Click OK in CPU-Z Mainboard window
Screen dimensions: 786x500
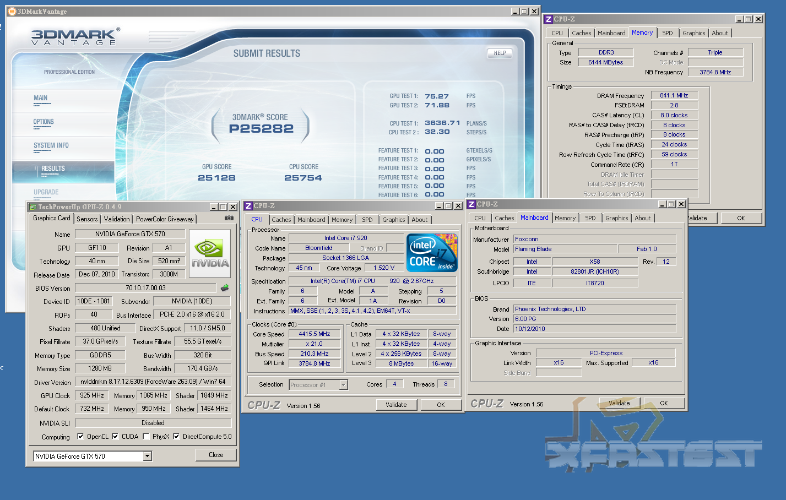point(664,403)
